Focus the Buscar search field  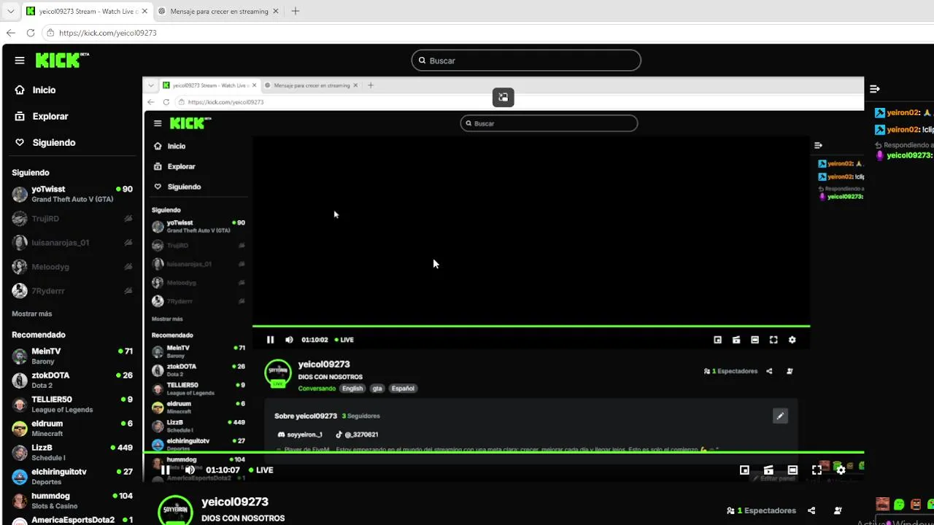point(526,61)
